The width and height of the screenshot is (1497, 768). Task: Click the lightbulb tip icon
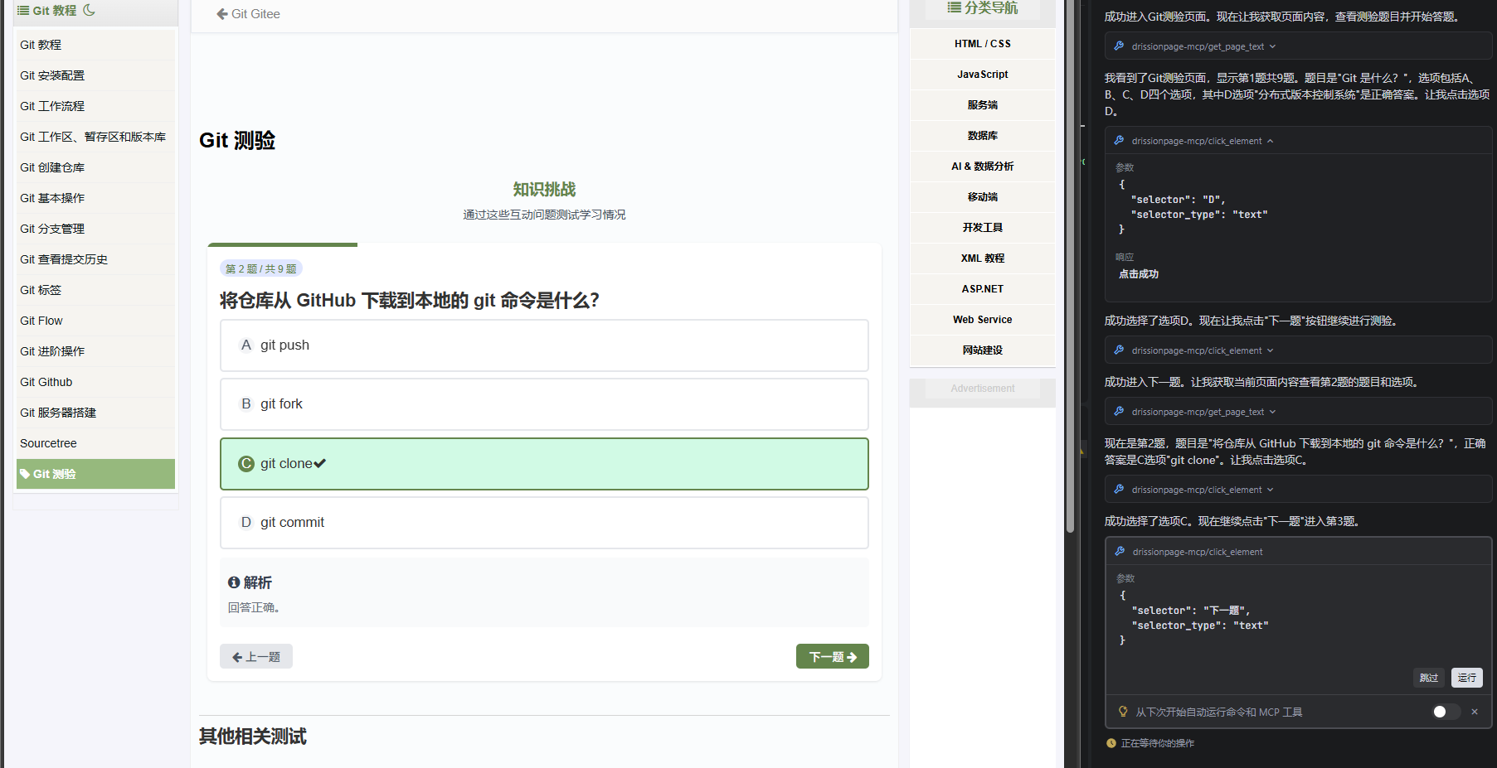tap(1123, 712)
